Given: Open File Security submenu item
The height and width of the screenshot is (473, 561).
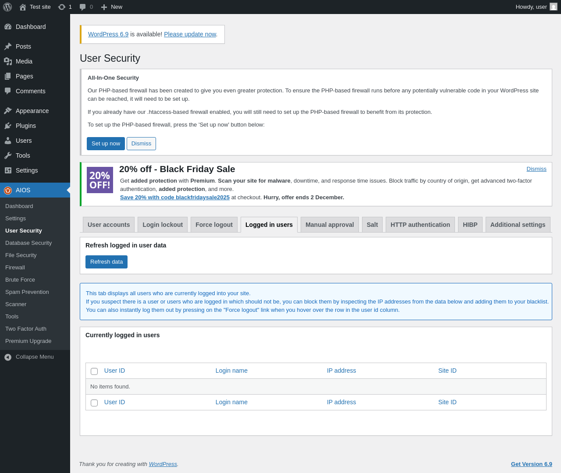Looking at the screenshot, I should coord(35,255).
